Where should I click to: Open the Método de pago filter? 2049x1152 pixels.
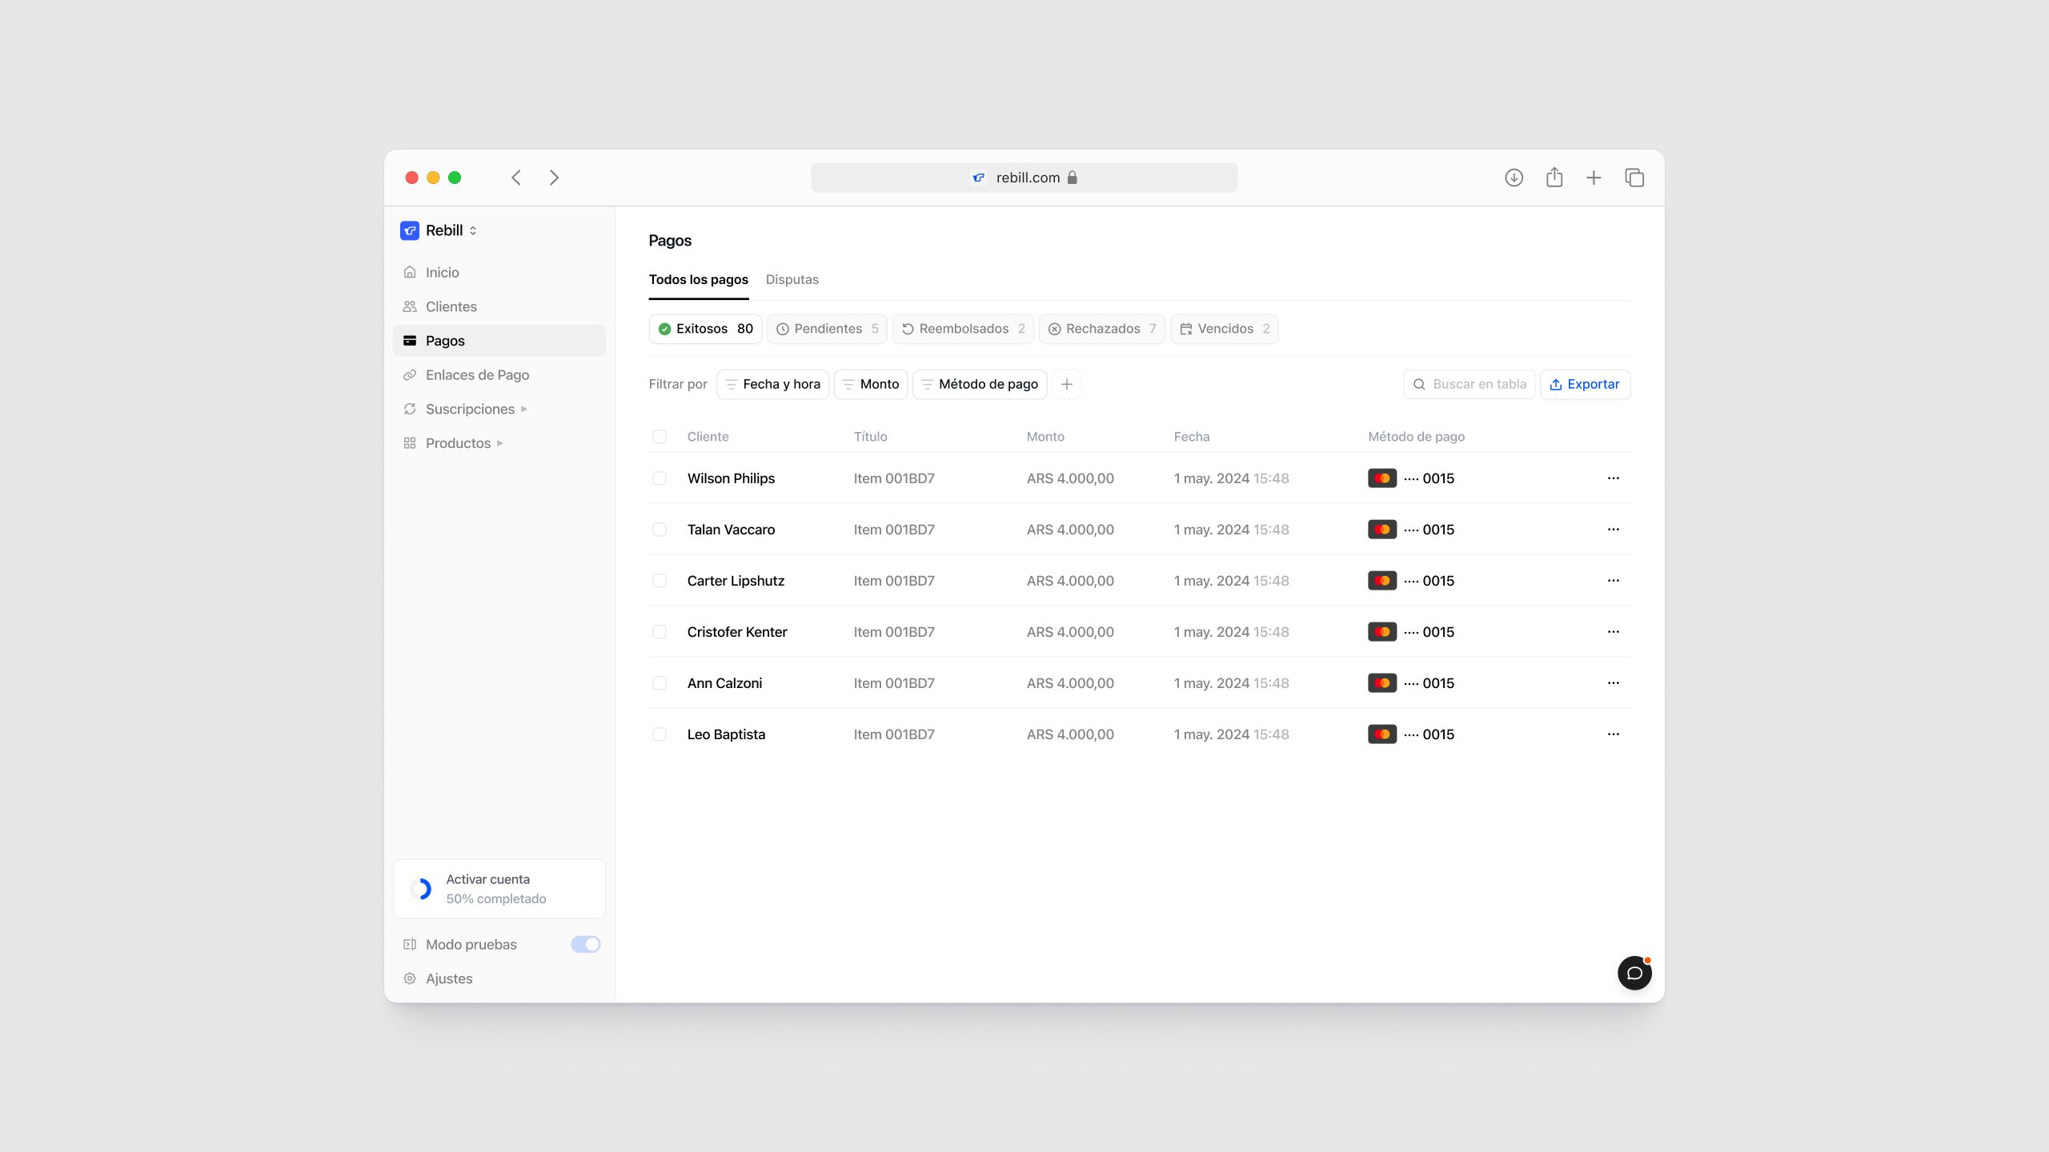980,384
